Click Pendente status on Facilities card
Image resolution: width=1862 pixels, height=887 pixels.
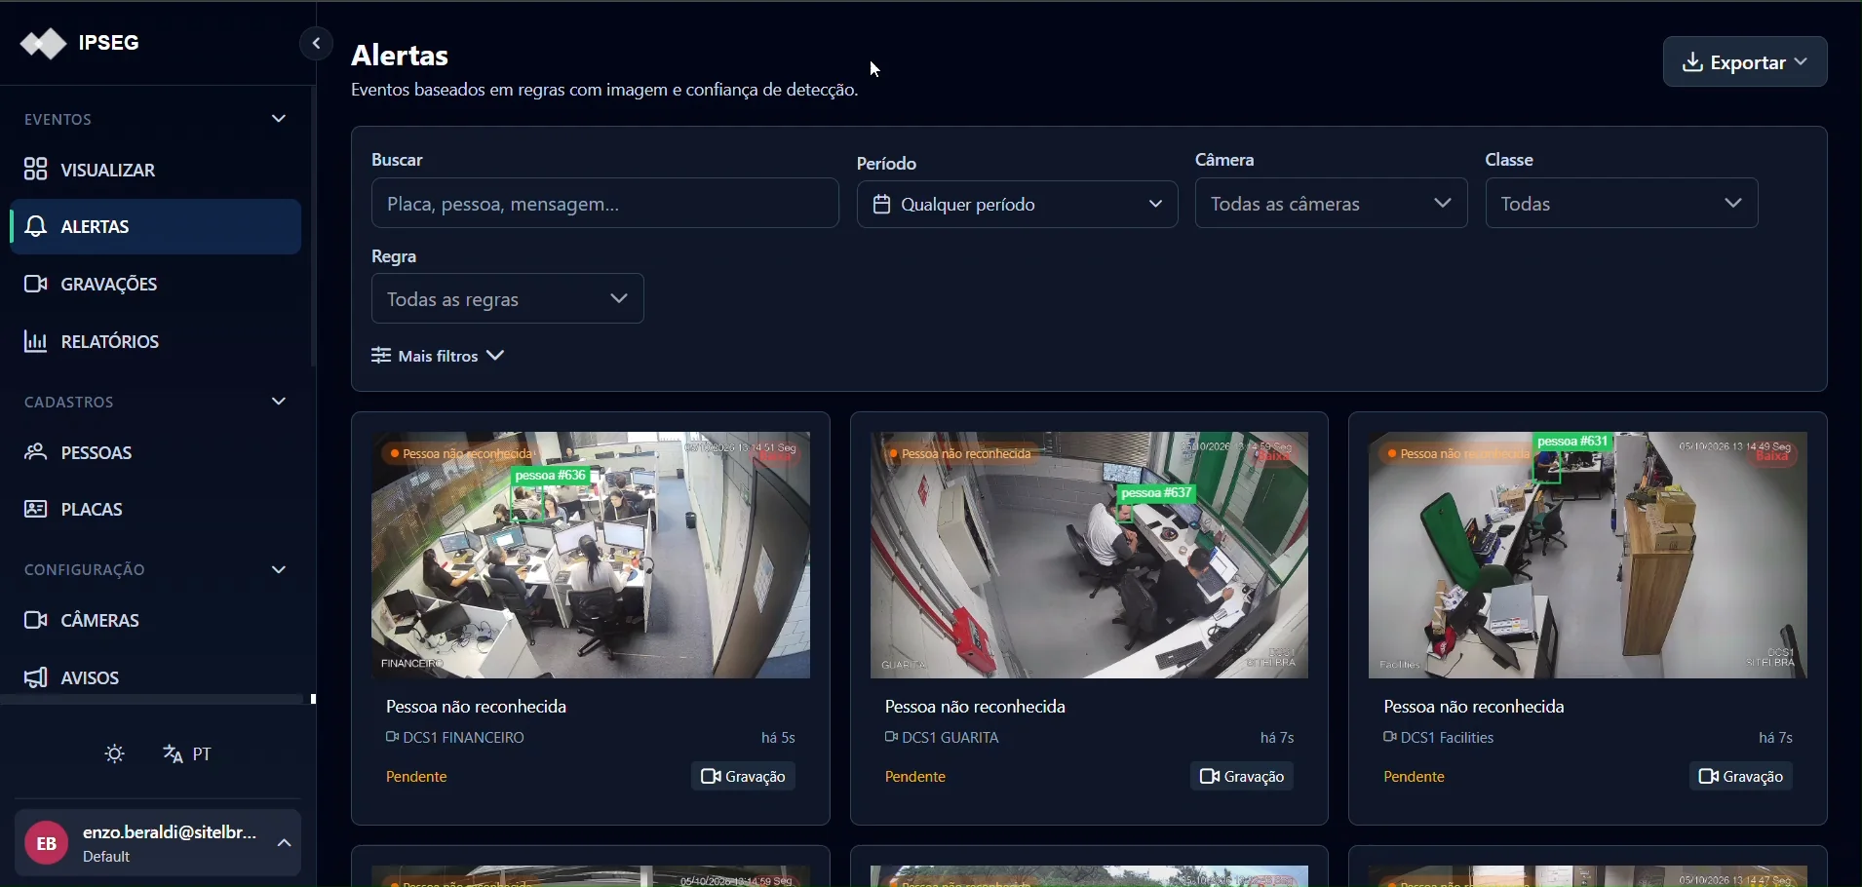[1416, 778]
